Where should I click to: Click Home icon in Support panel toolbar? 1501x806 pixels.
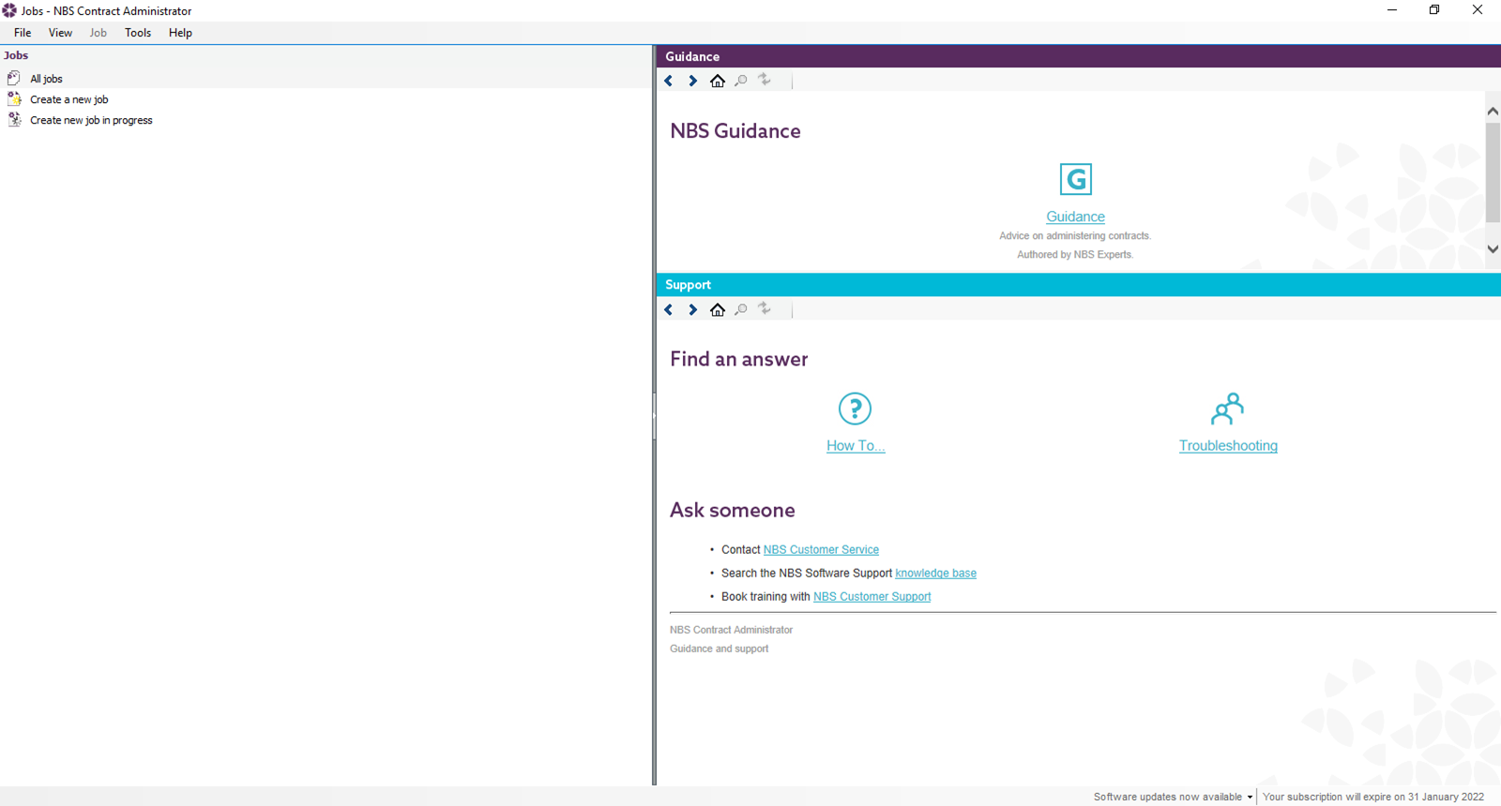[718, 309]
